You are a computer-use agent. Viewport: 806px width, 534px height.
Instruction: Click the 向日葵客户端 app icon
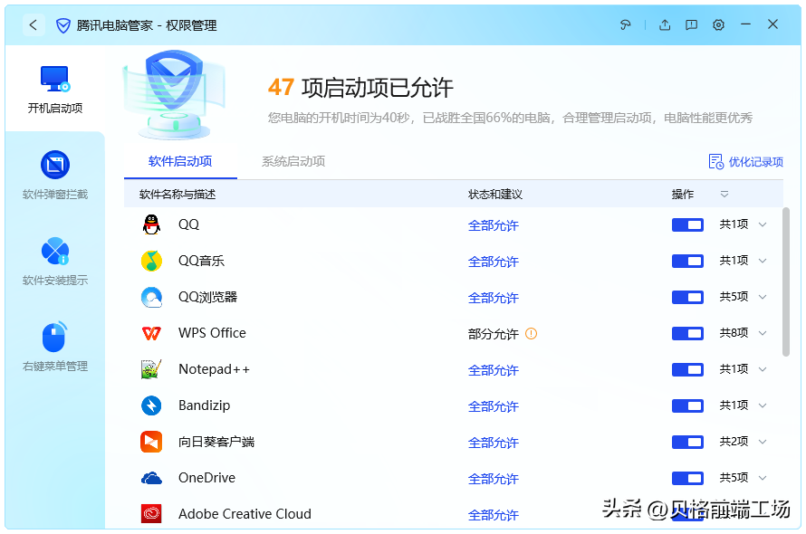(x=151, y=442)
